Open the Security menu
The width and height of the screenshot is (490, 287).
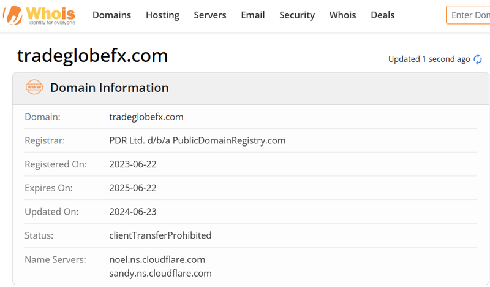point(297,15)
